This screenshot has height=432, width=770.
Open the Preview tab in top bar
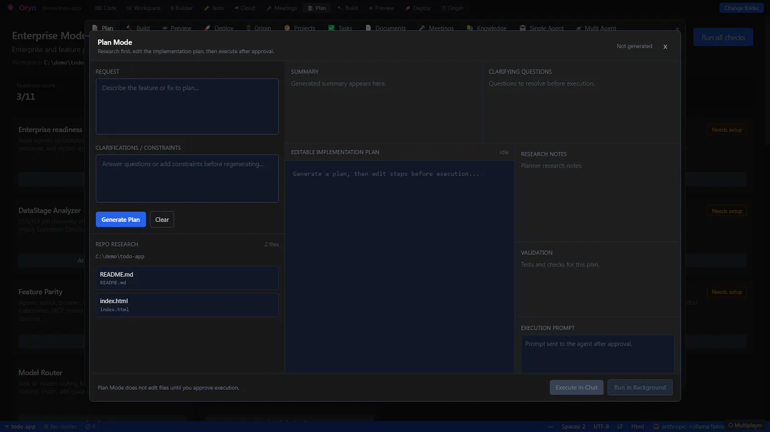tap(381, 8)
